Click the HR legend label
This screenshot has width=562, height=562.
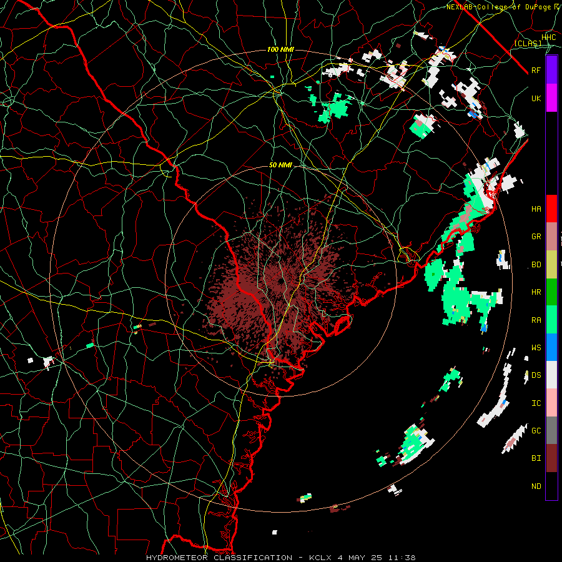click(x=536, y=292)
